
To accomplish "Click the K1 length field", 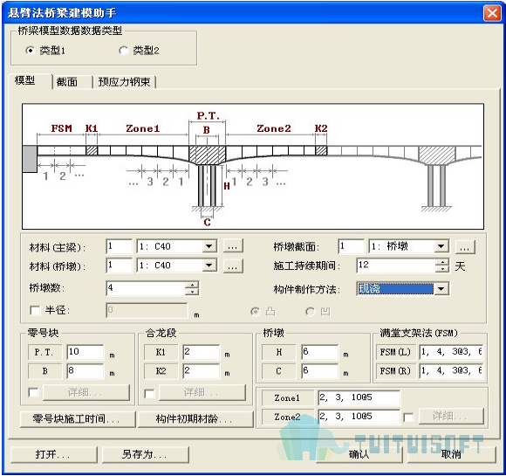I will (x=202, y=352).
